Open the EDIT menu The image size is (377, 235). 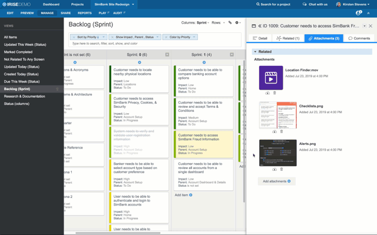[10, 13]
